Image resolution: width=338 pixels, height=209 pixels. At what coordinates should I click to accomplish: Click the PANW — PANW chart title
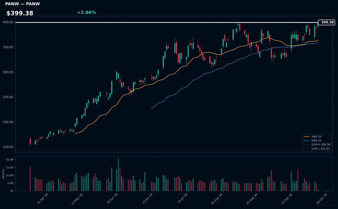coord(23,4)
